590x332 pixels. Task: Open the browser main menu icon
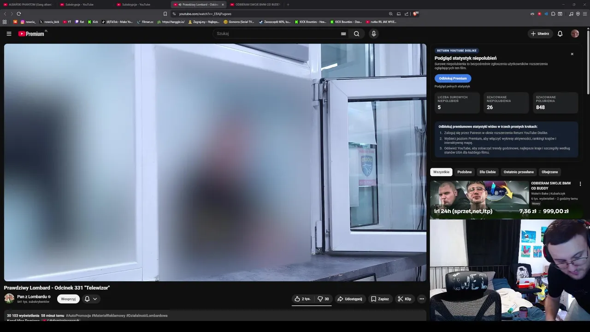click(x=585, y=14)
